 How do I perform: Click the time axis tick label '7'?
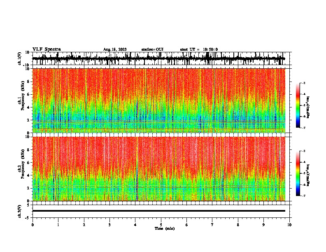pyautogui.click(x=212, y=225)
